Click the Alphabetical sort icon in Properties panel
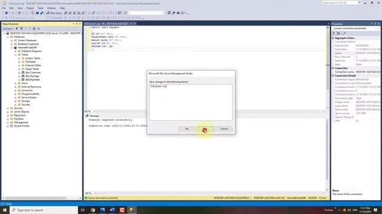The height and width of the screenshot is (214, 382). (338, 33)
